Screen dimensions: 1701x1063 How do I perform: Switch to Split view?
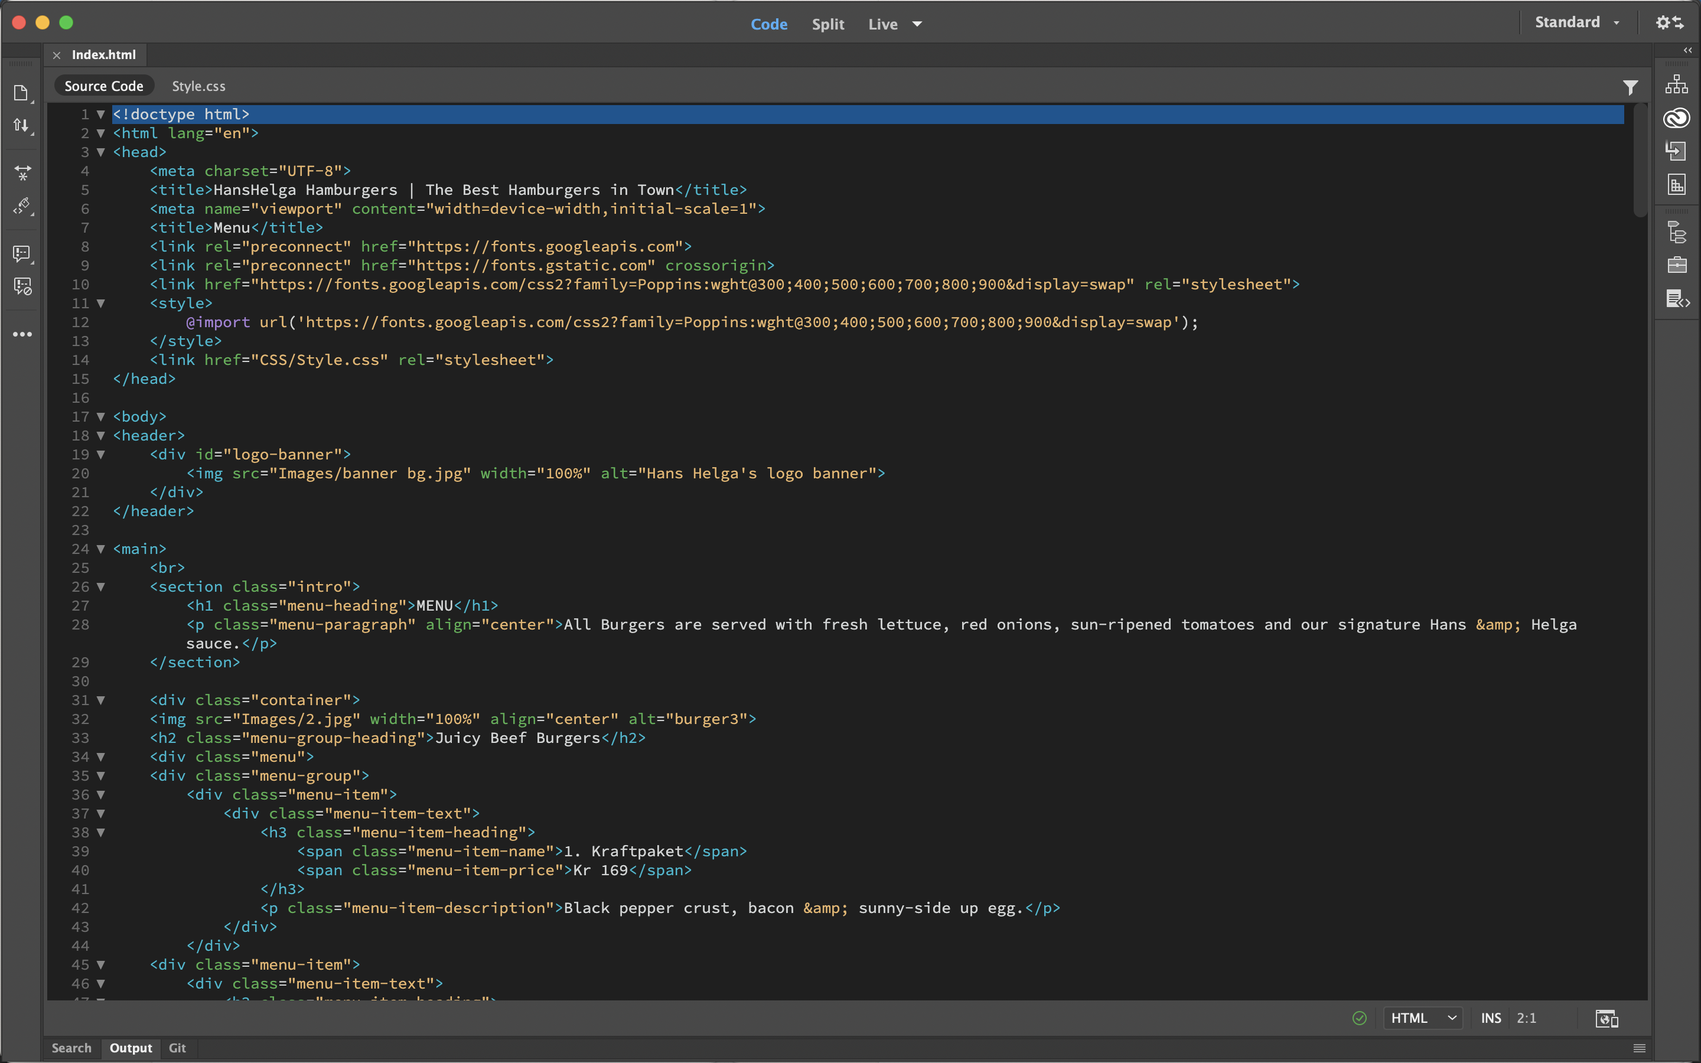tap(827, 25)
